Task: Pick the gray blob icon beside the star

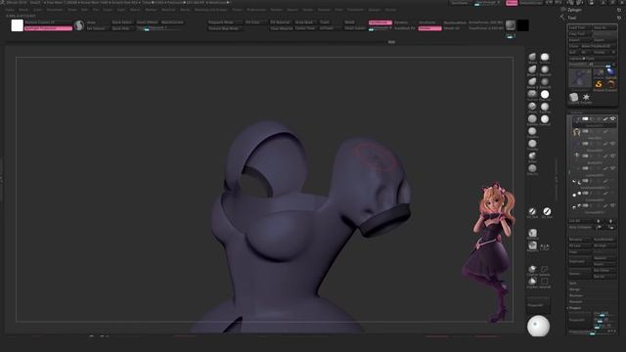Action: [x=574, y=98]
